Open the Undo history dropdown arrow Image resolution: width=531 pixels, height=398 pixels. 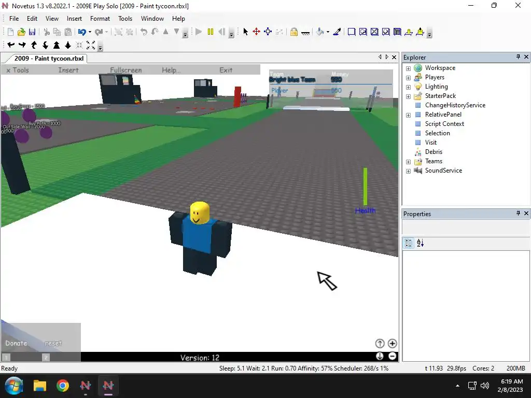point(90,32)
